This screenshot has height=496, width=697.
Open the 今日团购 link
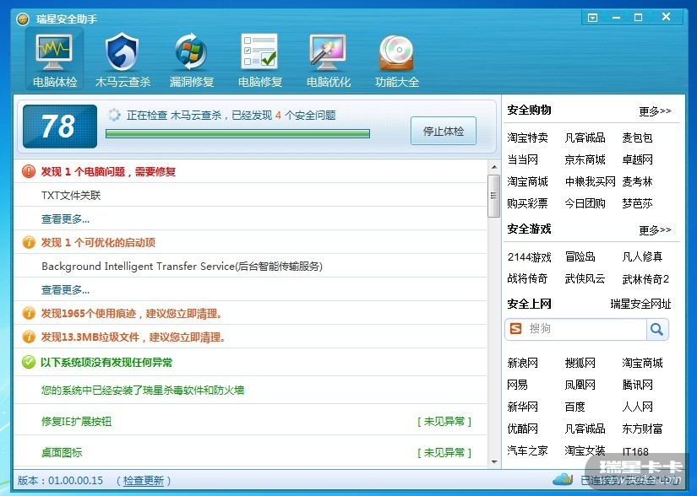[585, 203]
